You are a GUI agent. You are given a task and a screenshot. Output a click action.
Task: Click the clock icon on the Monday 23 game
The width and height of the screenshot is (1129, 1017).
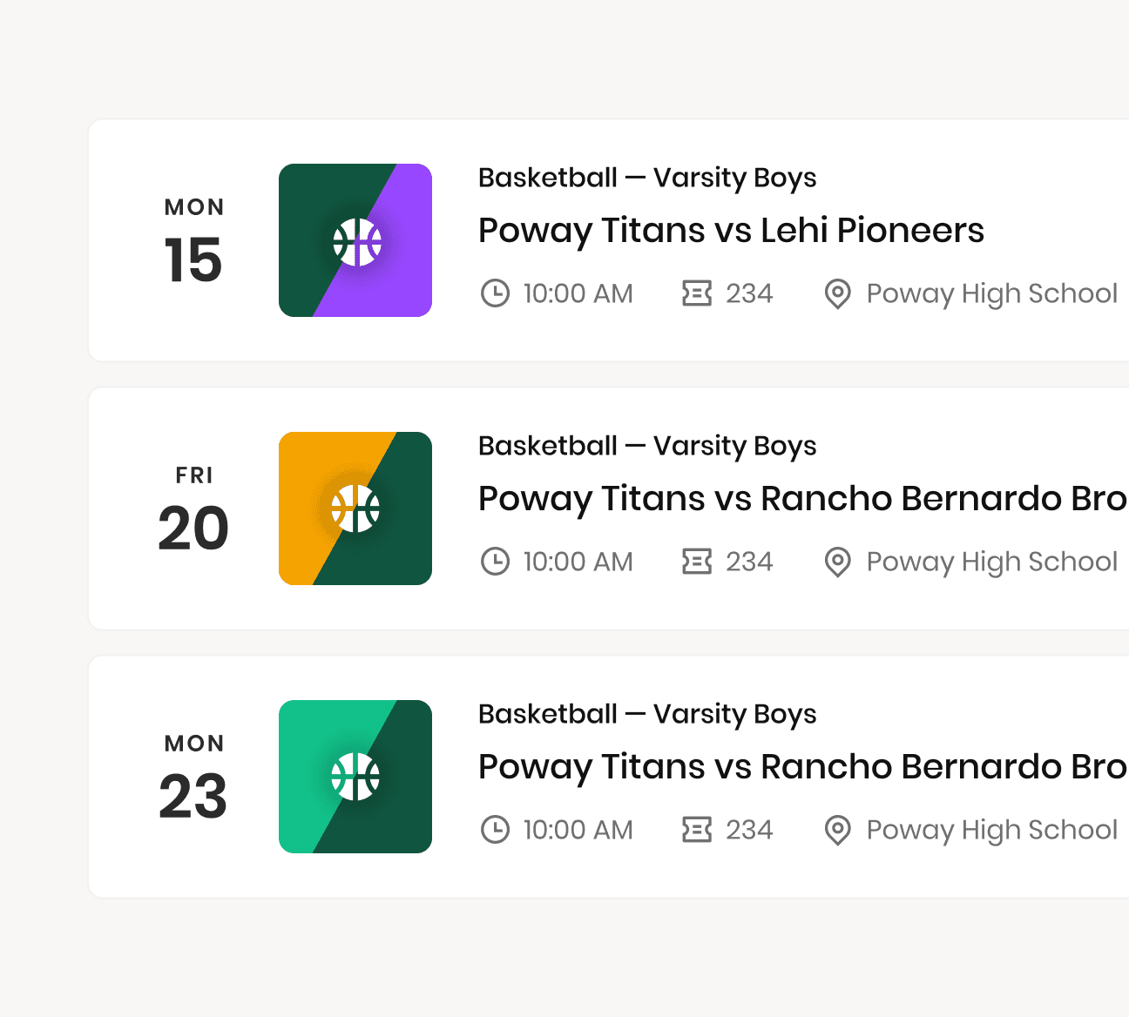495,830
